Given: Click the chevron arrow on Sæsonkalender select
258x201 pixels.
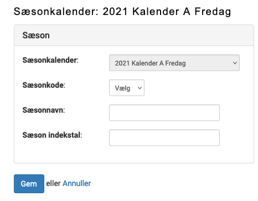Looking at the screenshot, I should coord(235,63).
